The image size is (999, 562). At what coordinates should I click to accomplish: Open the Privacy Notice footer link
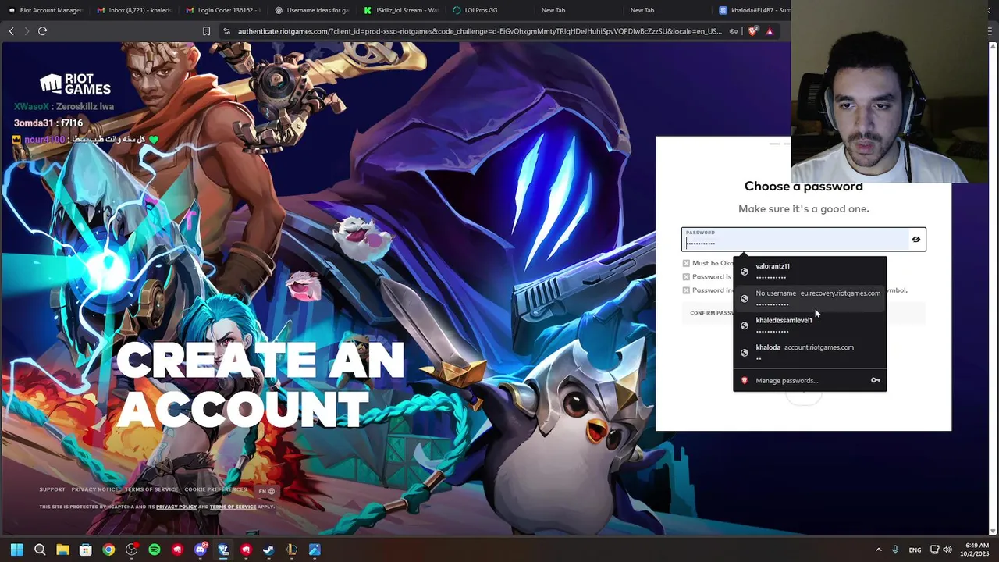94,489
